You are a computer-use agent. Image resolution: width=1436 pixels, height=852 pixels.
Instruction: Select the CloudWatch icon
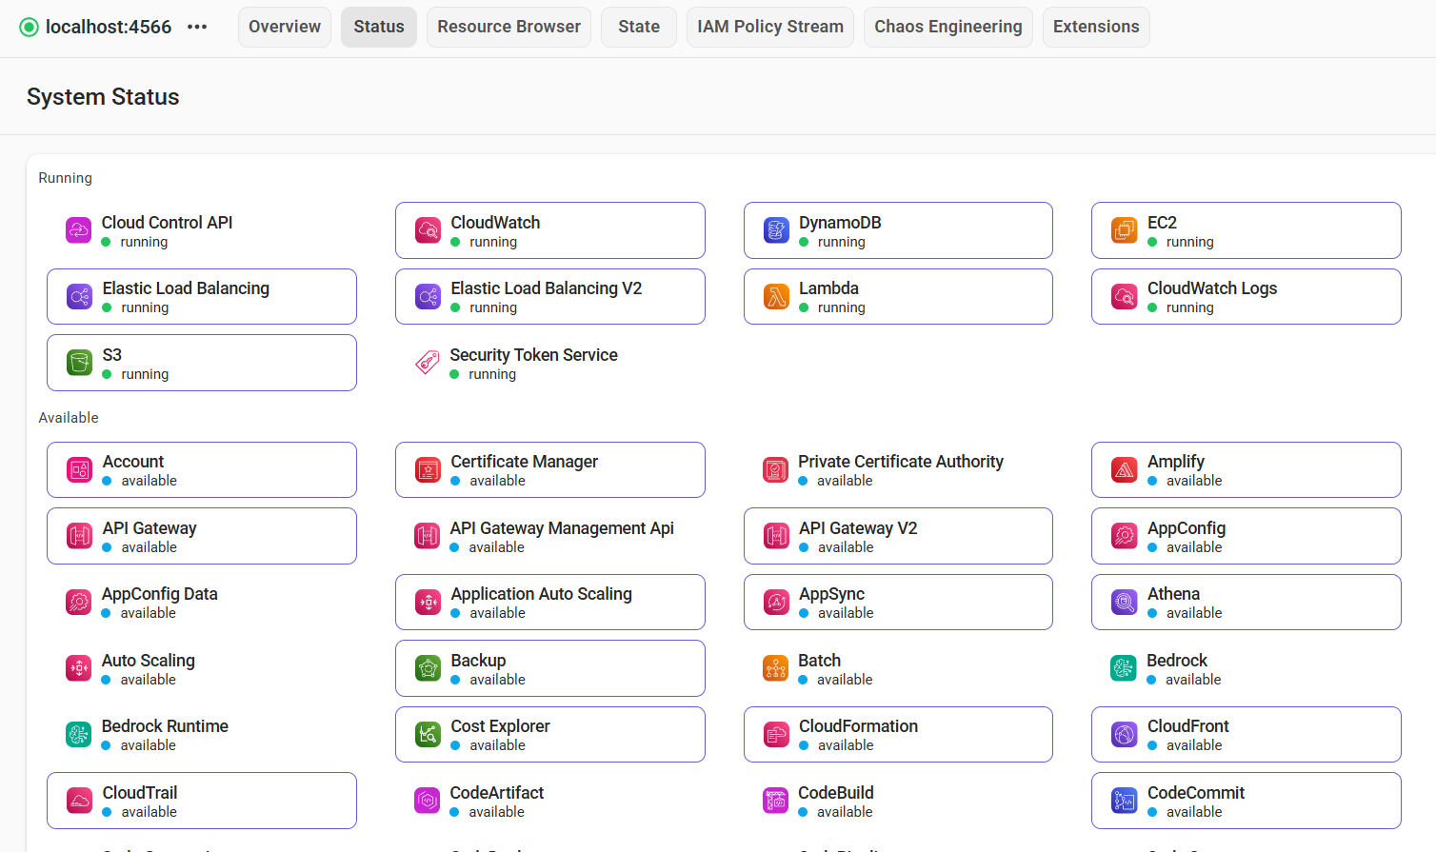pyautogui.click(x=427, y=229)
